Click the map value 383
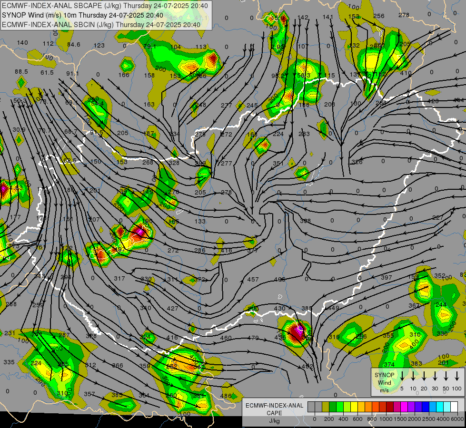This screenshot has width=466, height=428. [416, 363]
